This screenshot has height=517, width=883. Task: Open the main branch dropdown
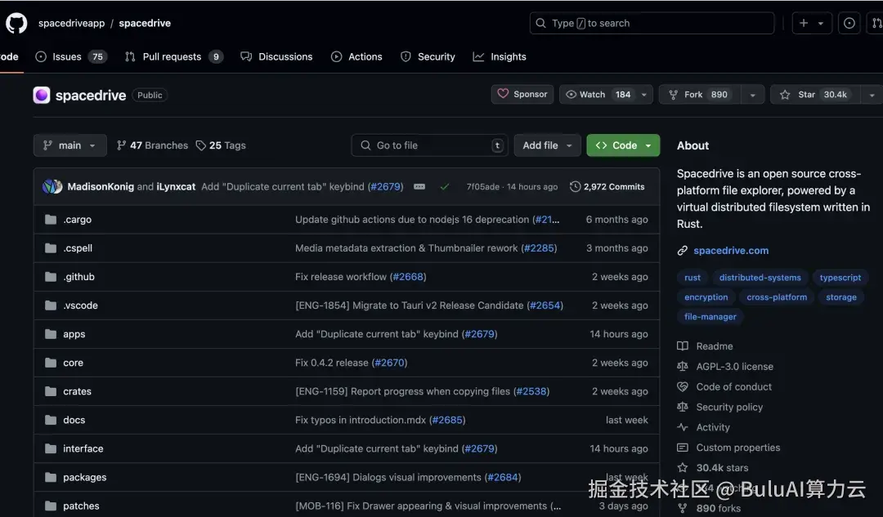(x=69, y=145)
